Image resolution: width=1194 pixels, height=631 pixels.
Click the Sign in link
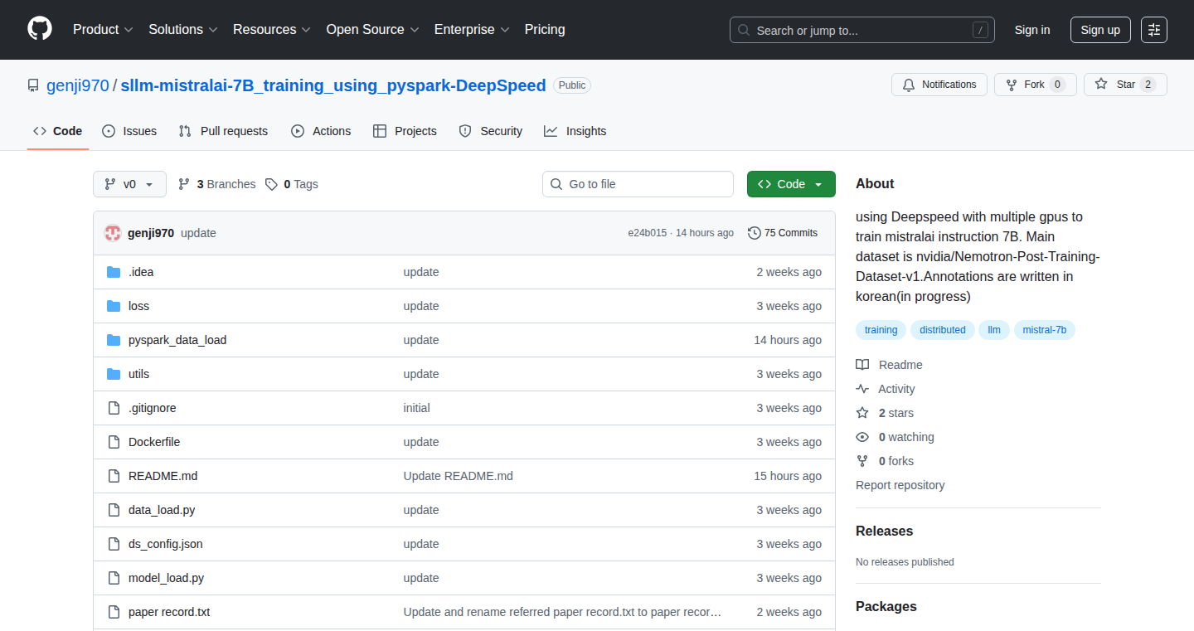pos(1032,30)
